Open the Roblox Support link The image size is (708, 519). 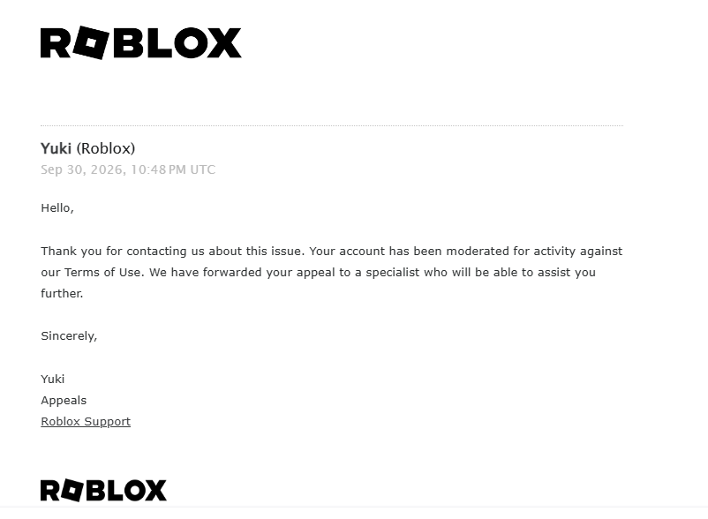pyautogui.click(x=86, y=422)
